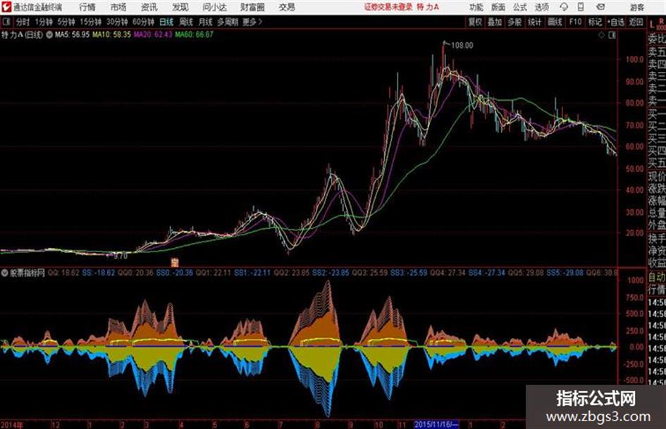Click the 多股 multi-stock button
666x429 pixels.
tap(514, 22)
